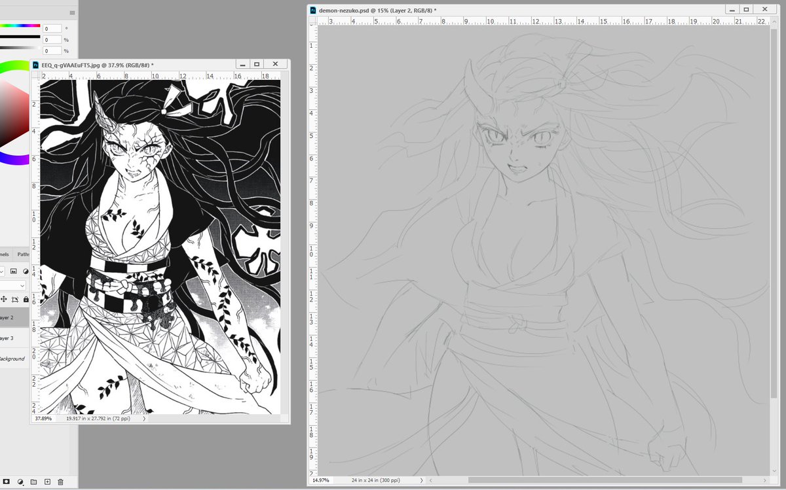Click the 14.97% zoom field of demon-nezuko.psd
The height and width of the screenshot is (490, 786).
click(321, 480)
